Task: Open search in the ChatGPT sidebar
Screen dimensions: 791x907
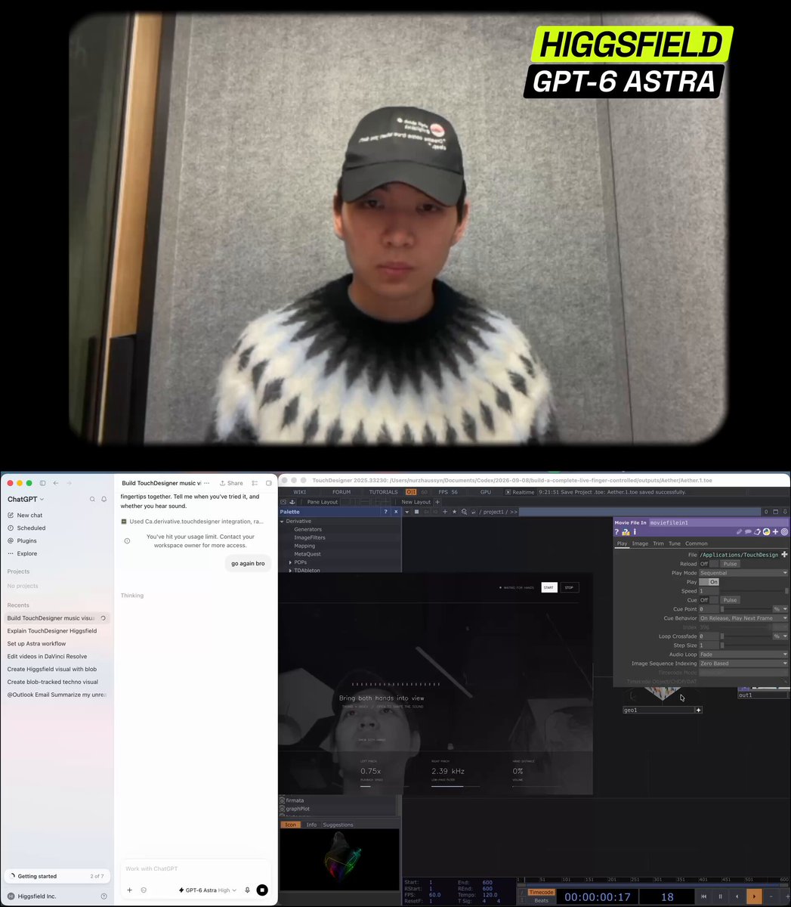Action: coord(93,500)
